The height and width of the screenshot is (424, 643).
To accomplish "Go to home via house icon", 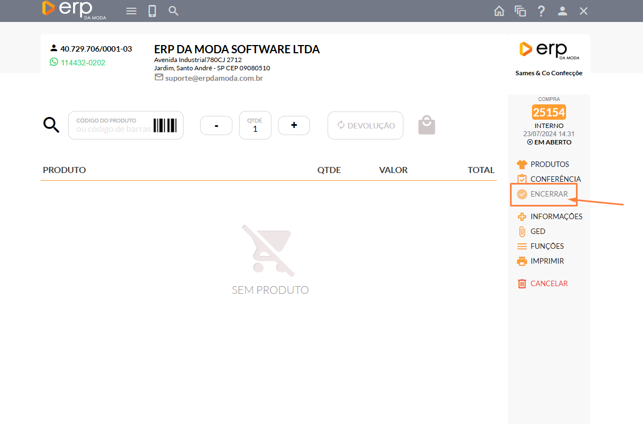I will (x=499, y=11).
